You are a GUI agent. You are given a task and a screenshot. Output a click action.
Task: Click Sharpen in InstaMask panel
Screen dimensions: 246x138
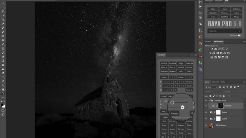click(181, 125)
